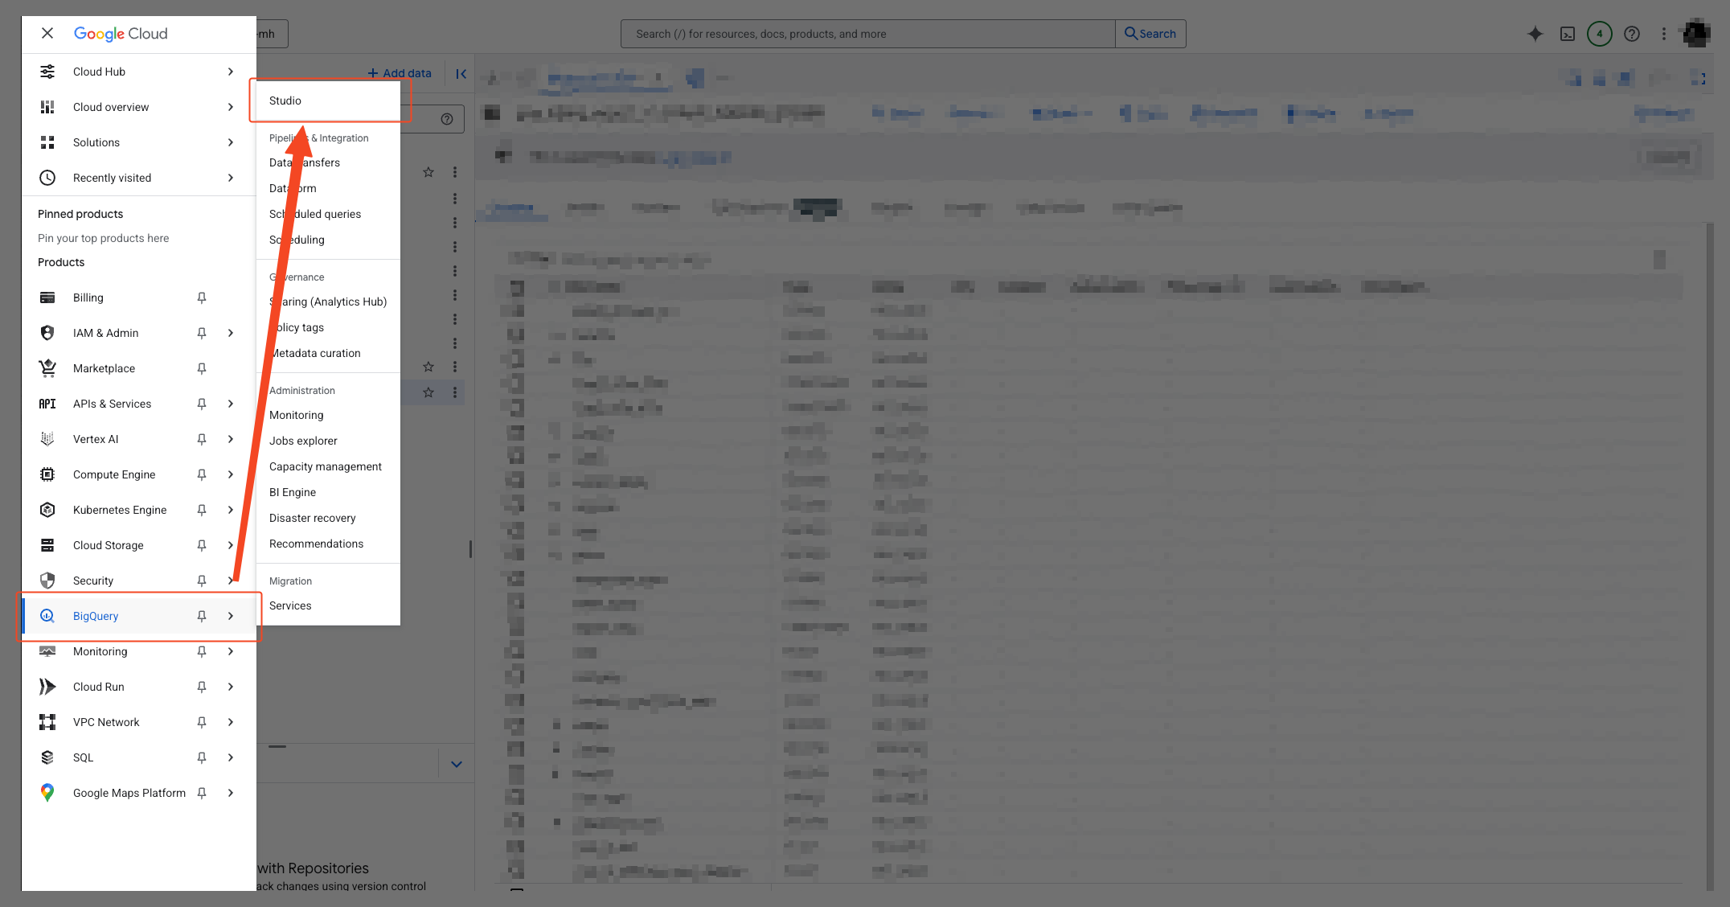Click the main page vertical scrollbar
The width and height of the screenshot is (1730, 907).
[x=1710, y=555]
